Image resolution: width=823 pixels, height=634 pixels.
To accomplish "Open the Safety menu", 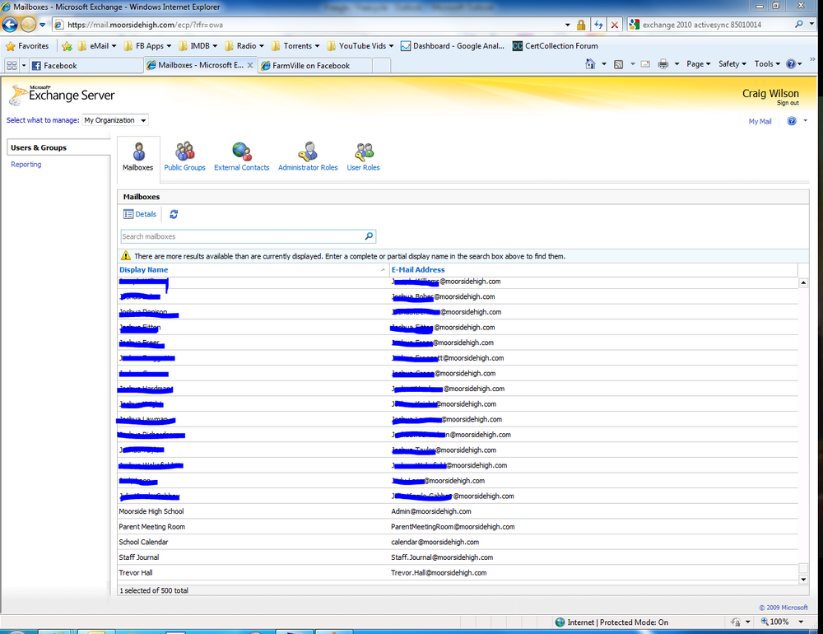I will tap(732, 64).
